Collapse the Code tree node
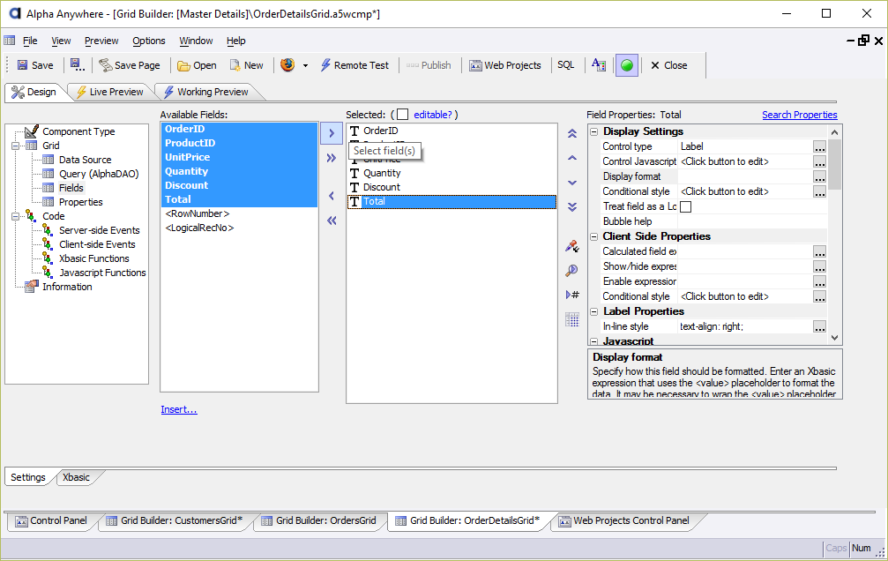The width and height of the screenshot is (888, 561). (x=15, y=216)
